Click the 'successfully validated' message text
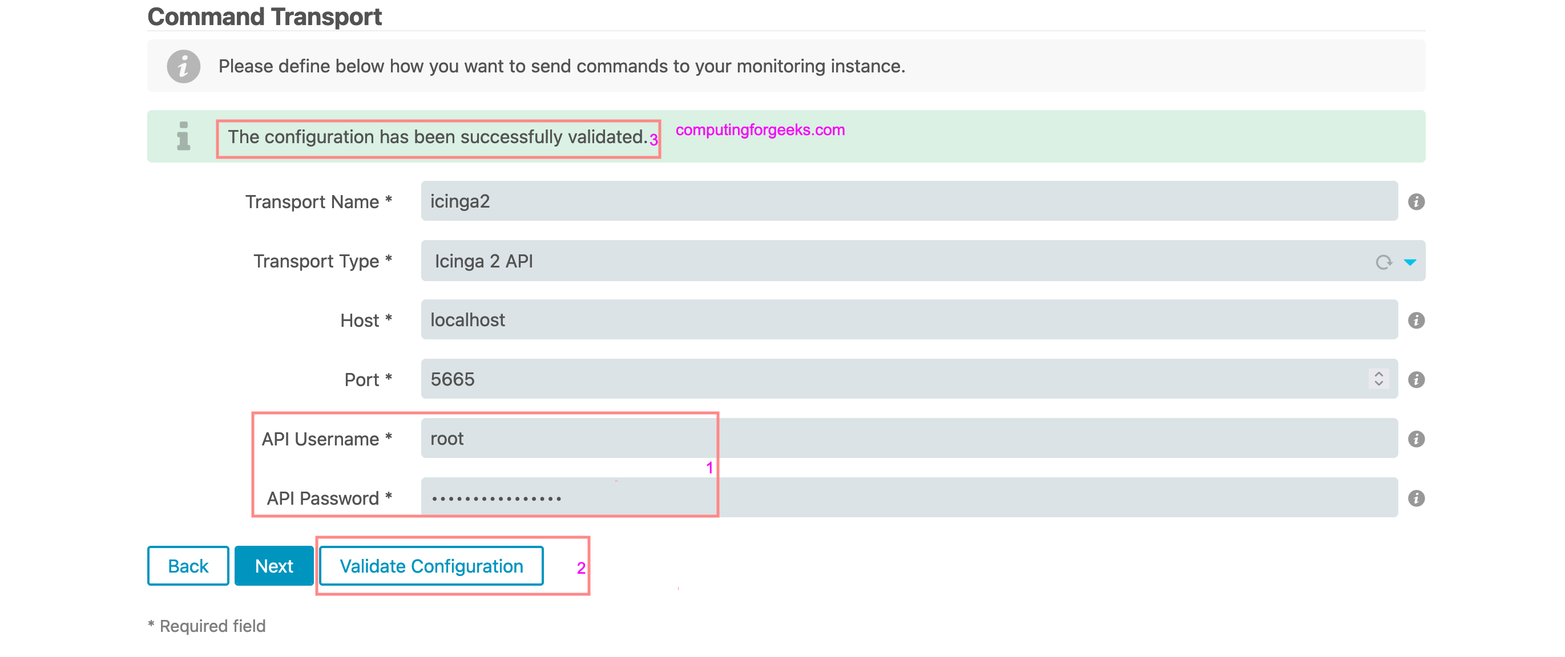Screen dimensions: 1565x657 [x=437, y=137]
